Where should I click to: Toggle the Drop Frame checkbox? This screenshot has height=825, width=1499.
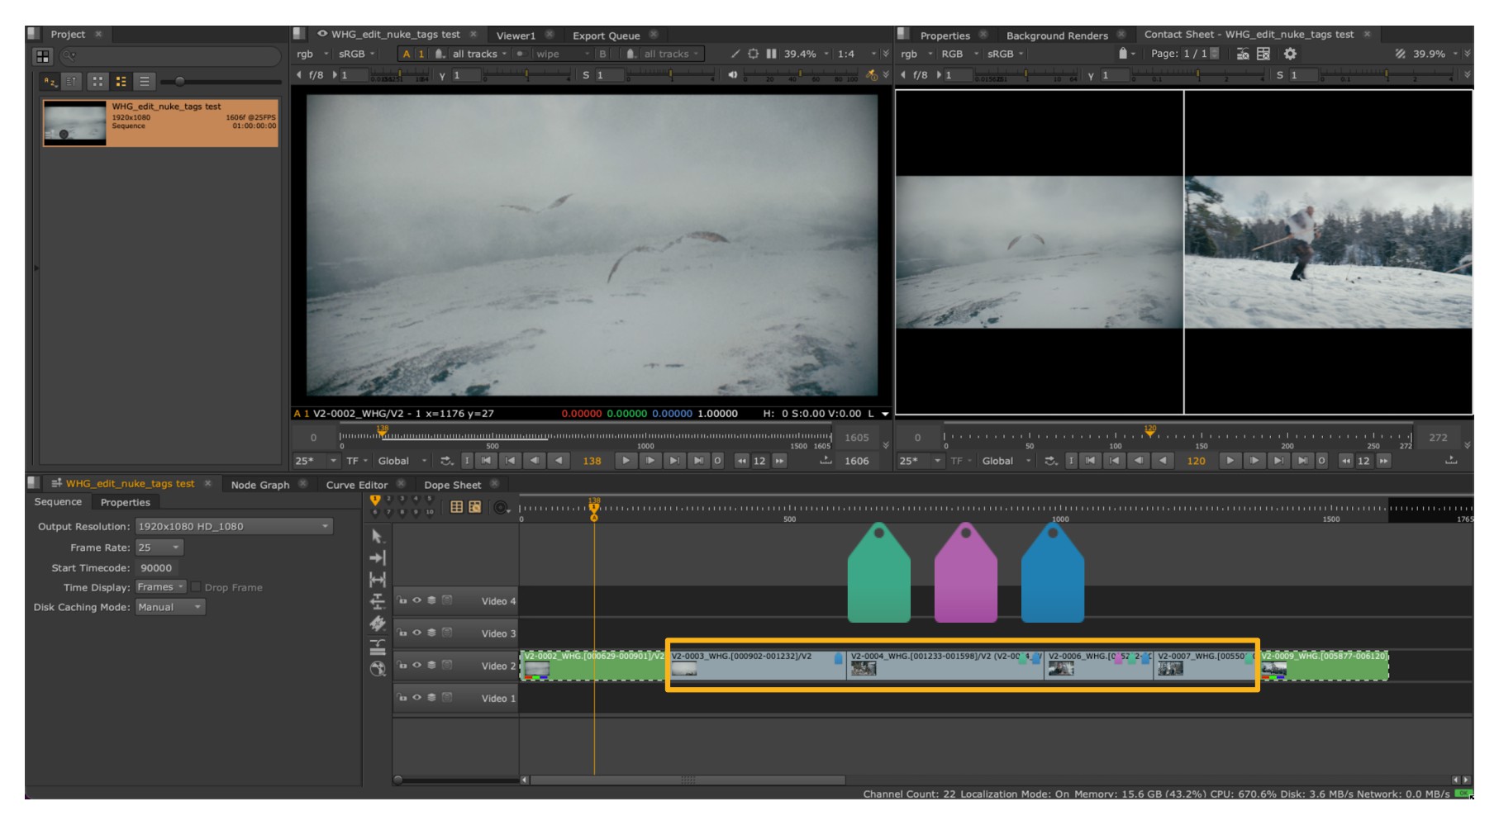[195, 587]
